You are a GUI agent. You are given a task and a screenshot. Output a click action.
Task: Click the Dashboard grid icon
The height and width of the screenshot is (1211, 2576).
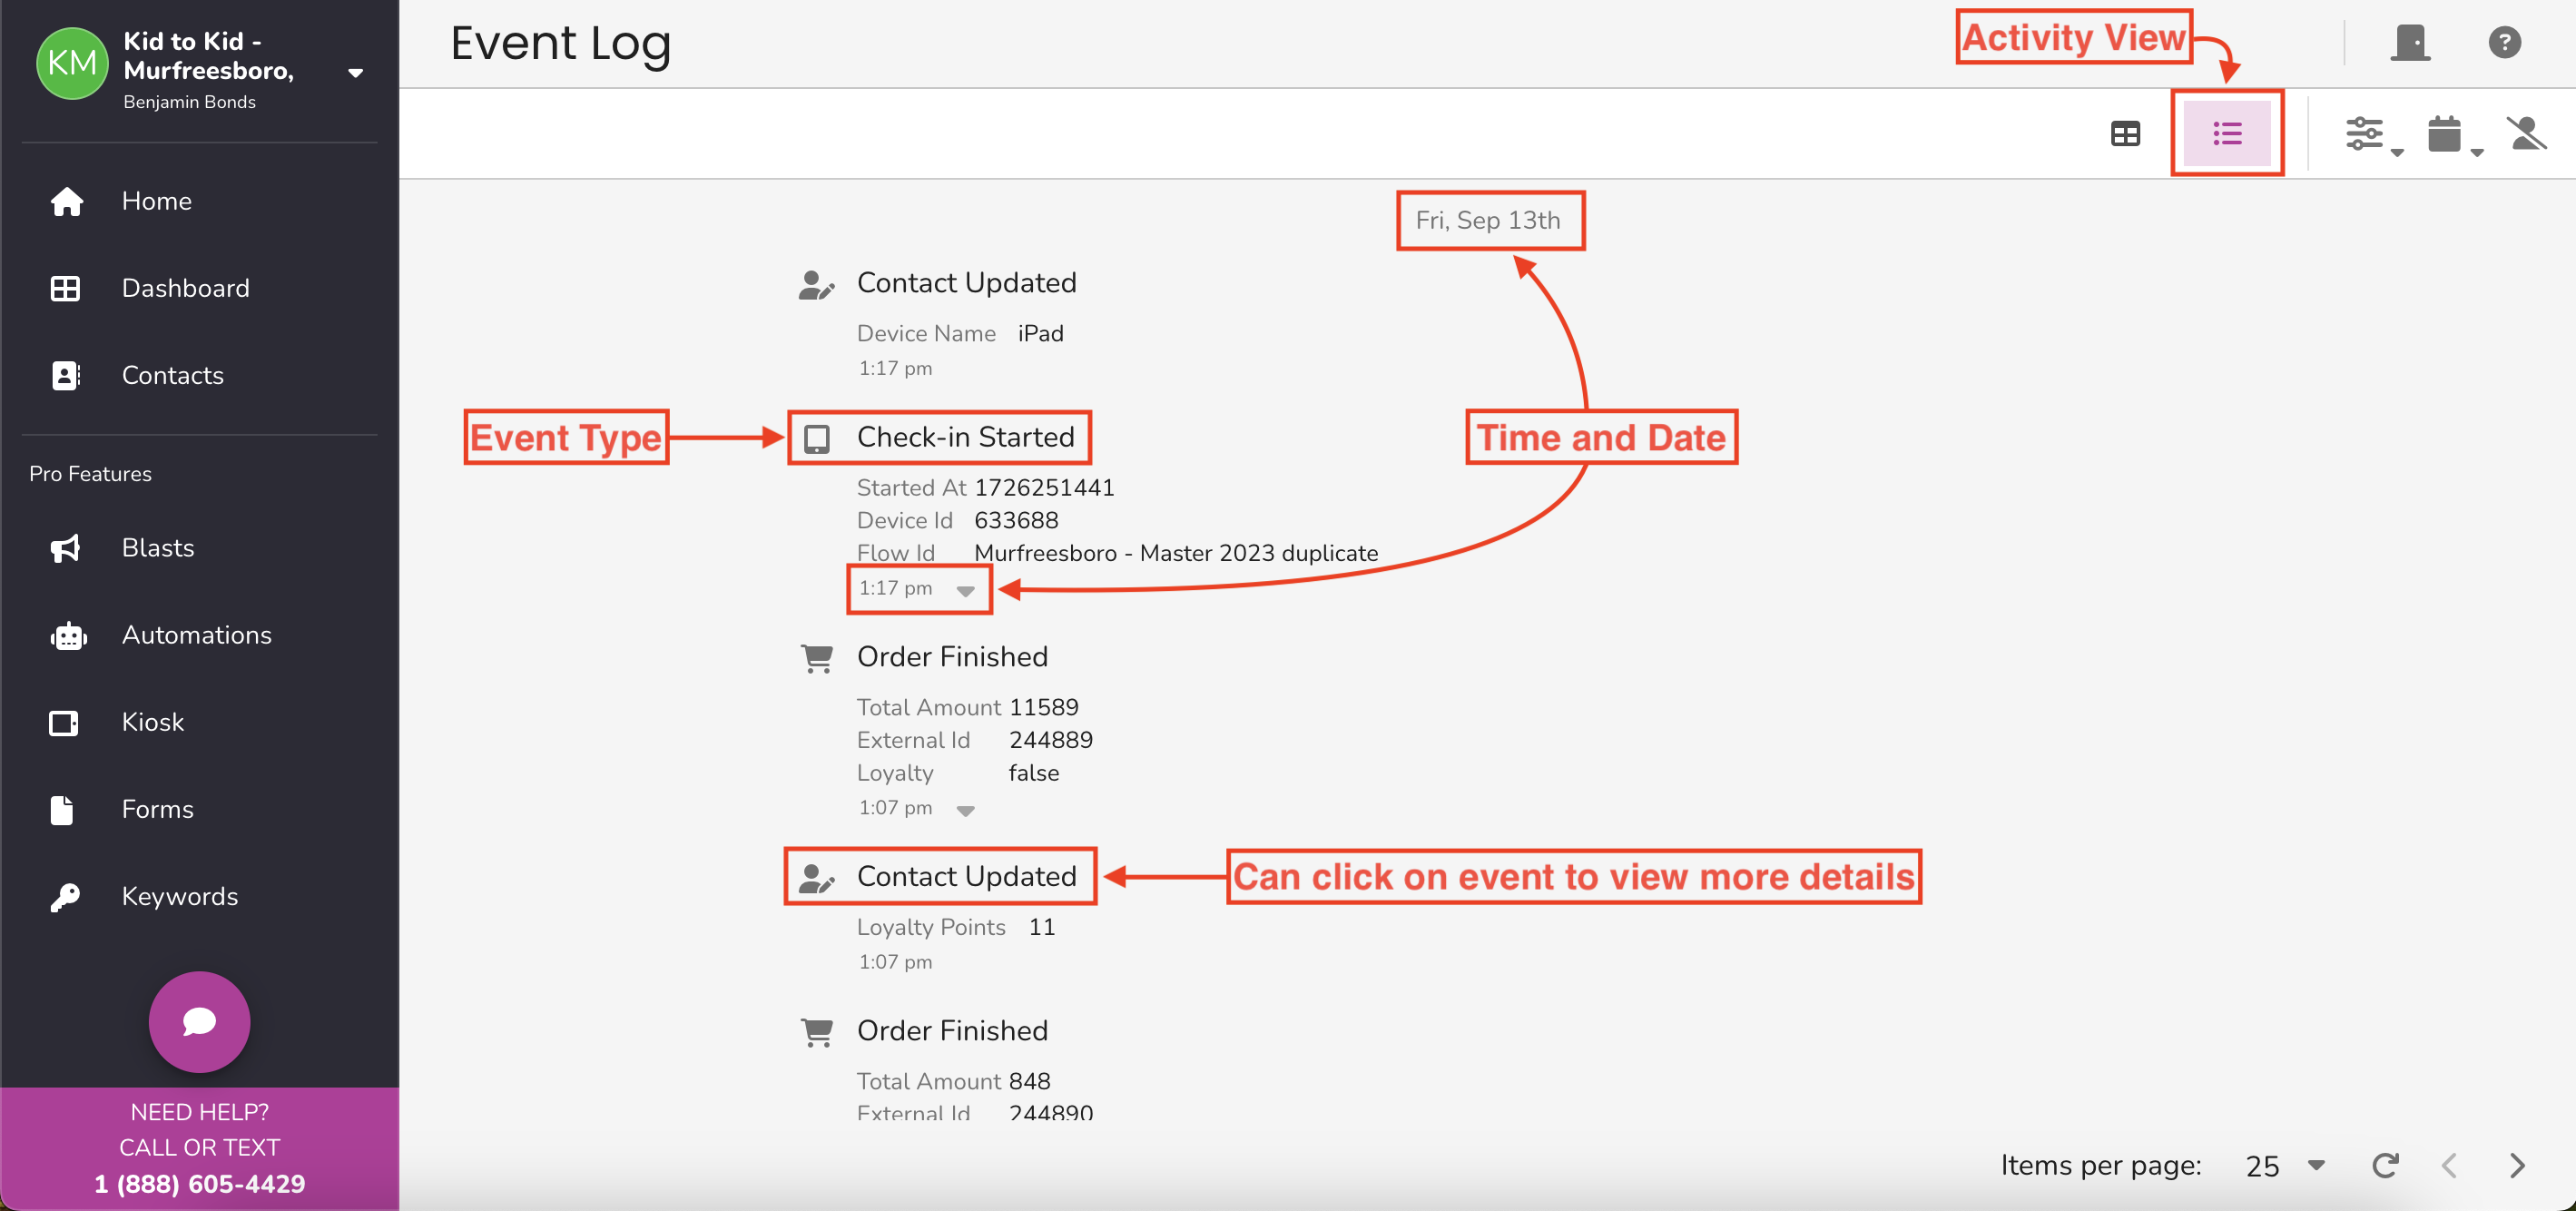pyautogui.click(x=65, y=288)
